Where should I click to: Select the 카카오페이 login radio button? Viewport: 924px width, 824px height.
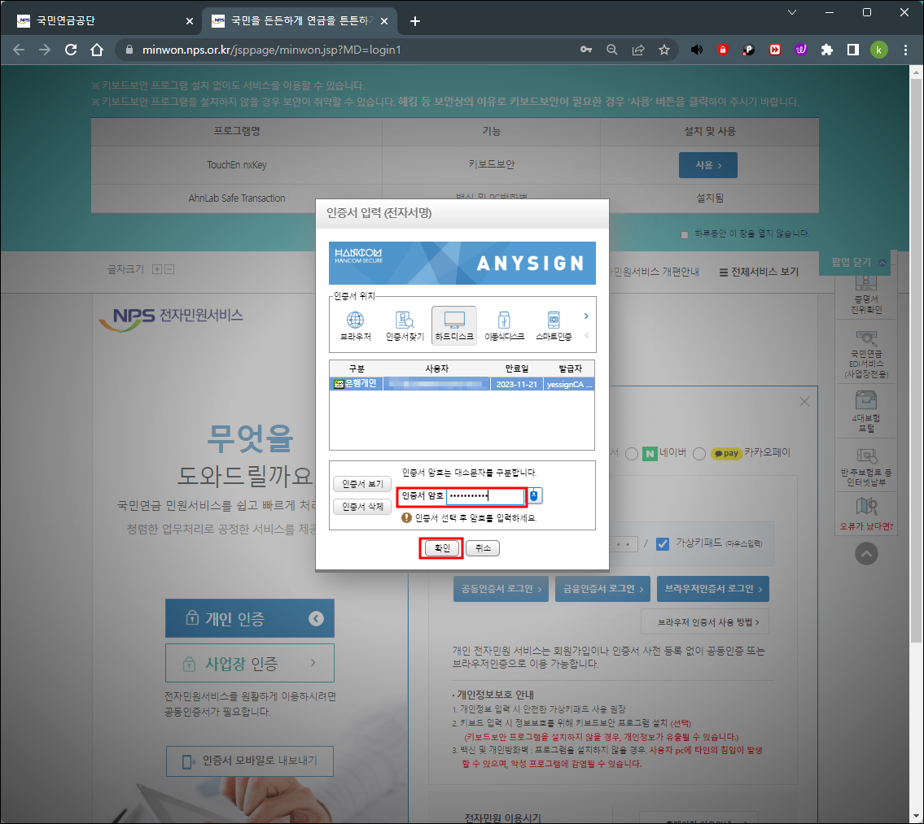click(x=698, y=453)
